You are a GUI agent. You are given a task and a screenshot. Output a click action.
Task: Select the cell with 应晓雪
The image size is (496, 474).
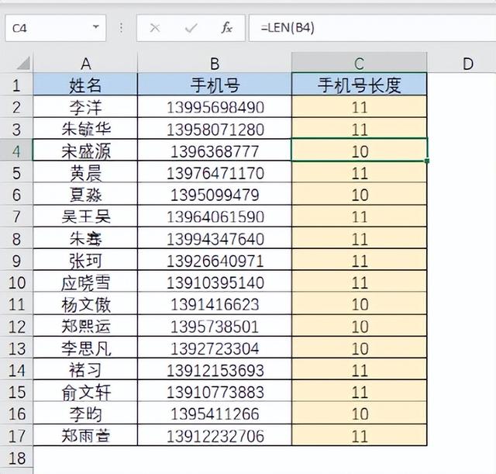click(85, 282)
